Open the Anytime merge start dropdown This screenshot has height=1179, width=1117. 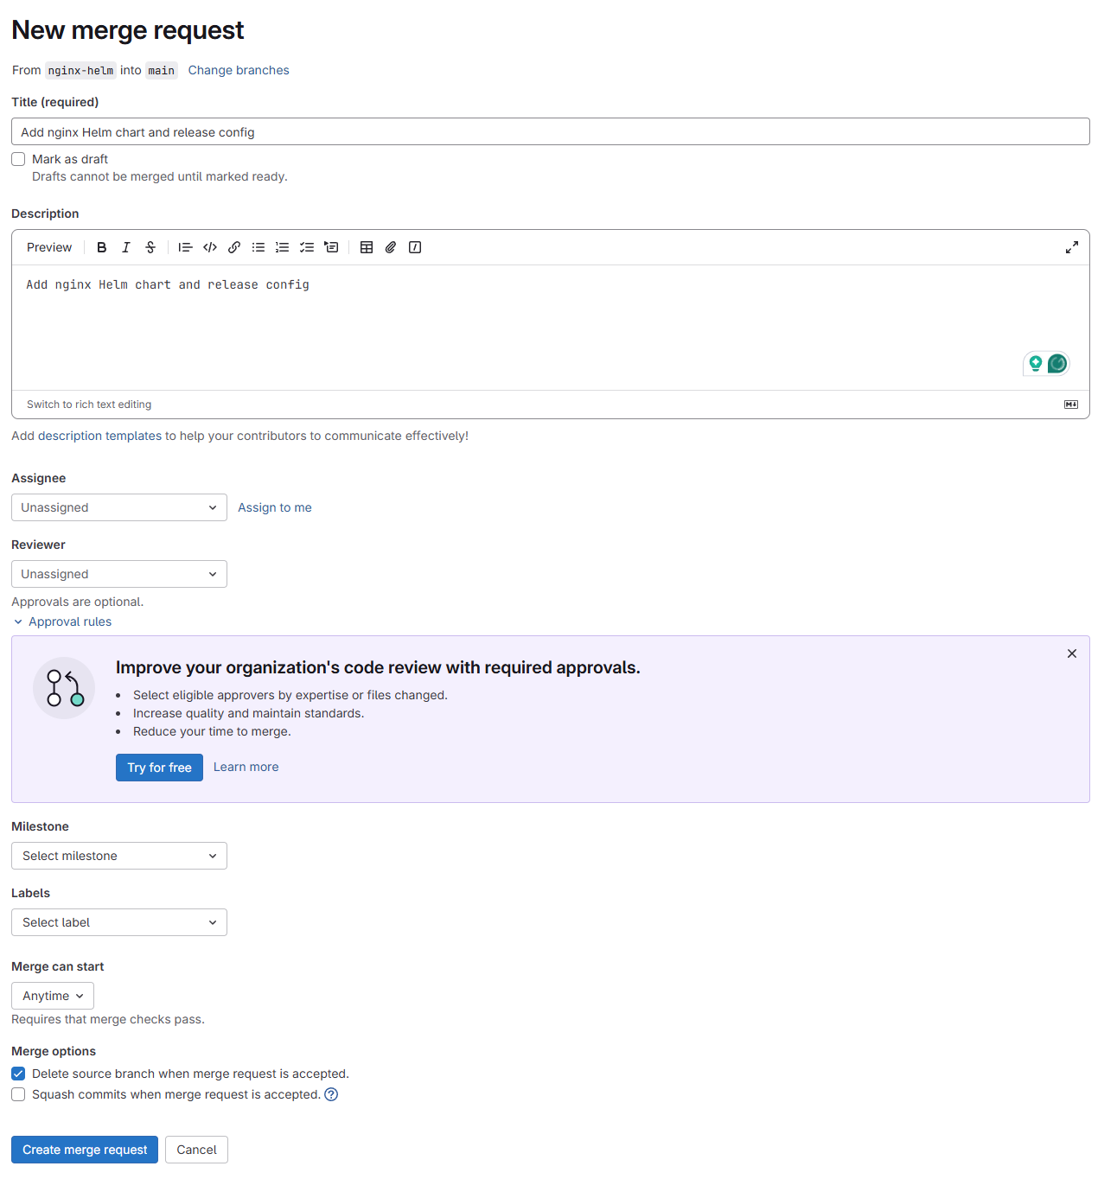53,996
